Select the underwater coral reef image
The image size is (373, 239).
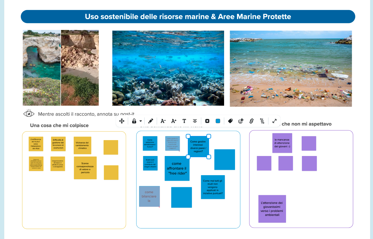tap(168, 68)
